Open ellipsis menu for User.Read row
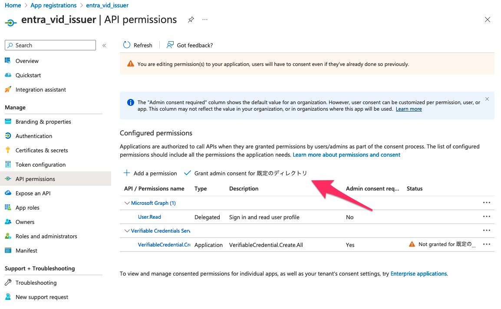501x309 pixels. click(x=486, y=217)
